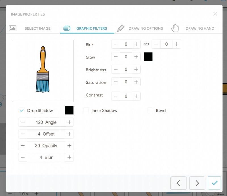This screenshot has width=227, height=196.
Task: Enable the Bevel checkbox
Action: point(150,110)
